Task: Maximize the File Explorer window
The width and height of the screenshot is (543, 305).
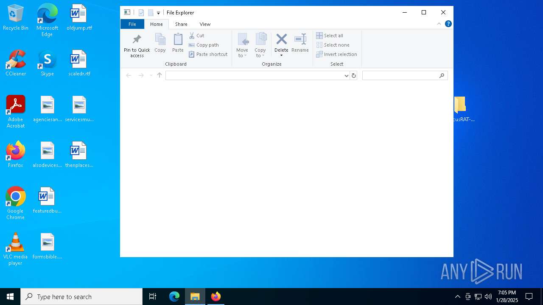Action: click(x=424, y=13)
